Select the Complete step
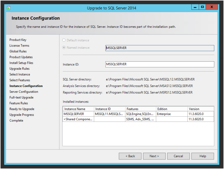224x169 pixels. coord(16,121)
